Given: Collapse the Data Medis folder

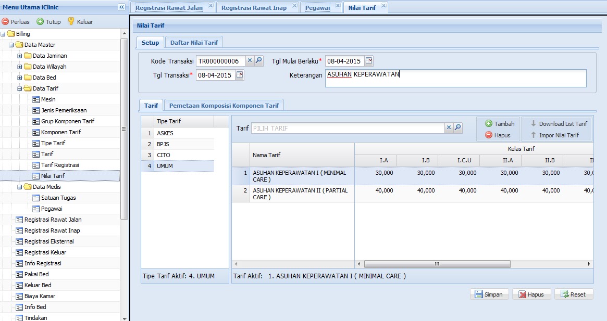Looking at the screenshot, I should [x=19, y=187].
